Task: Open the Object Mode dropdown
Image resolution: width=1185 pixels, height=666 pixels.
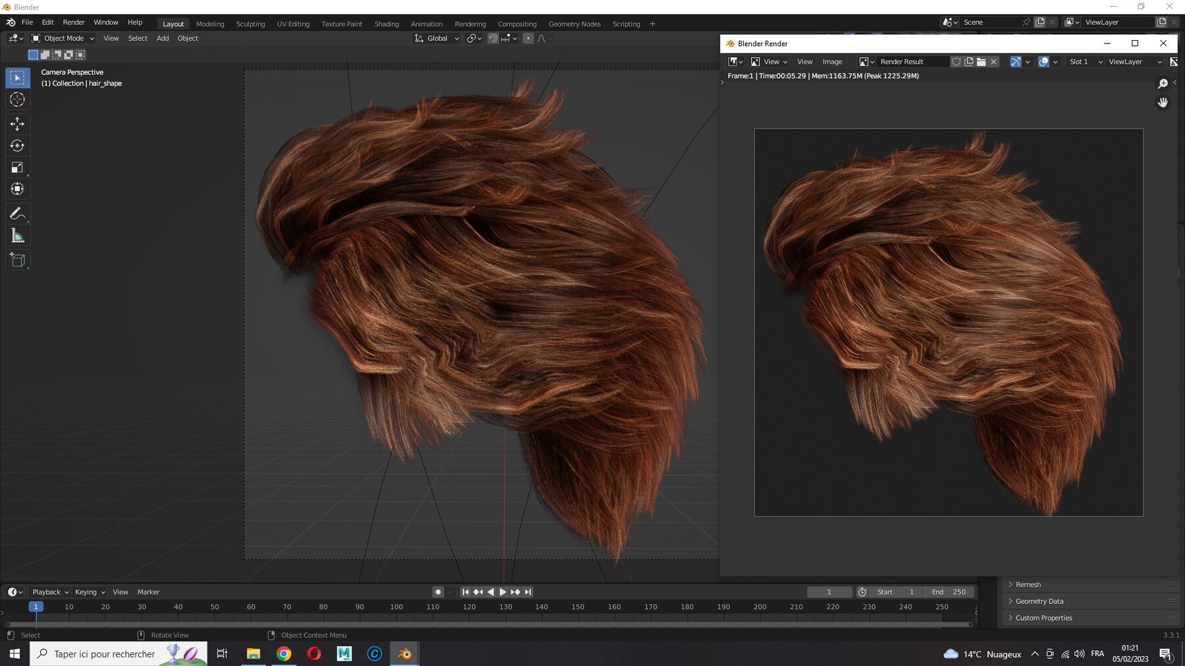Action: pos(63,38)
